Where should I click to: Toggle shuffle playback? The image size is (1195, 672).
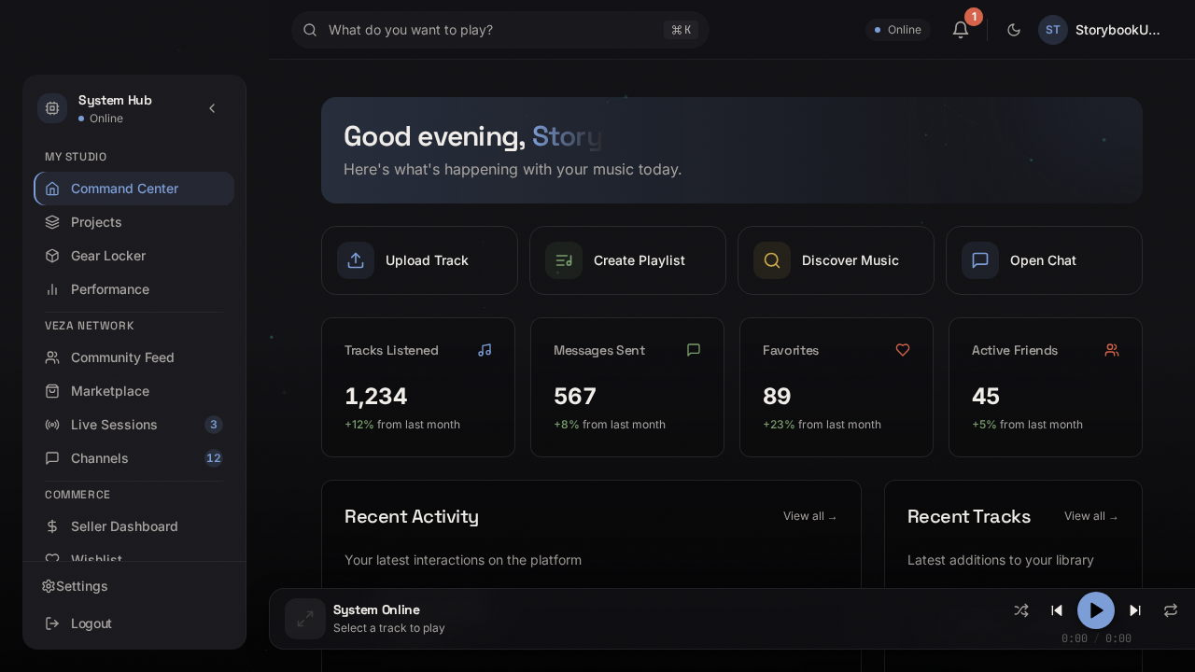[x=1021, y=610]
